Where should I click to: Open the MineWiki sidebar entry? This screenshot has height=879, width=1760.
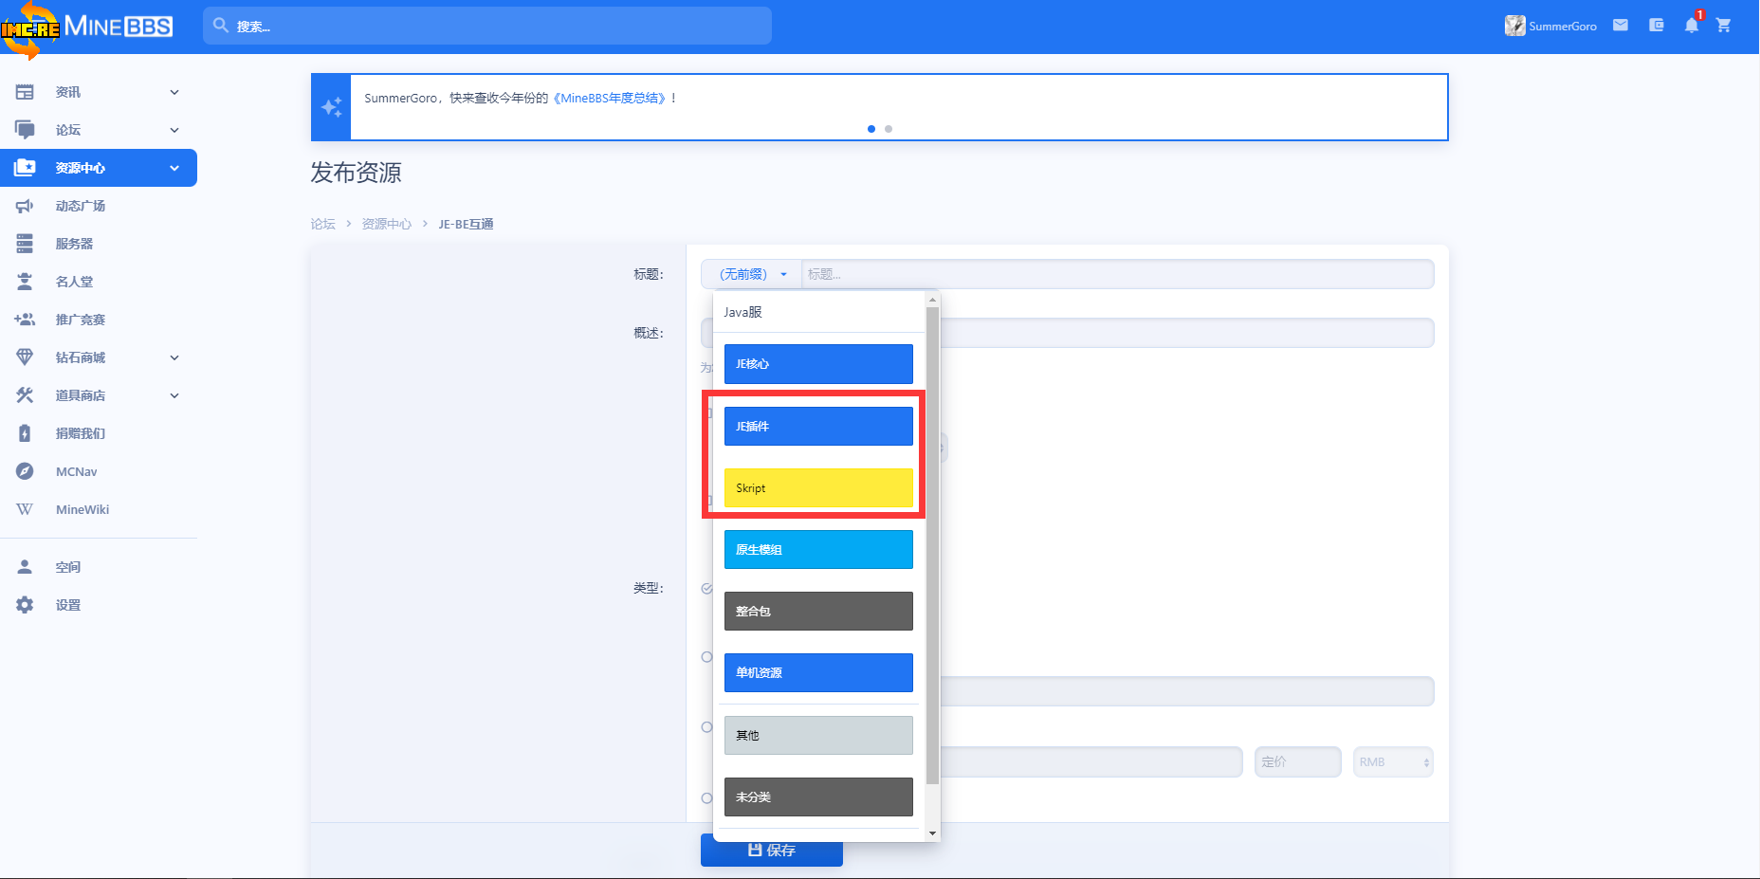[x=82, y=509]
